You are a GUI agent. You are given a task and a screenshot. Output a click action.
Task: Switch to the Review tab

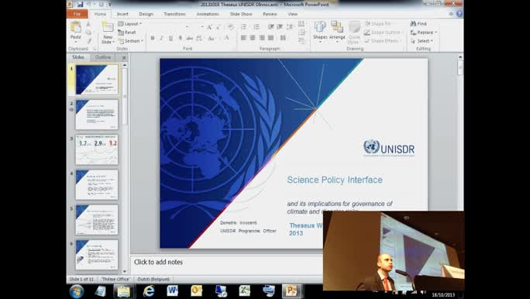tap(270, 14)
